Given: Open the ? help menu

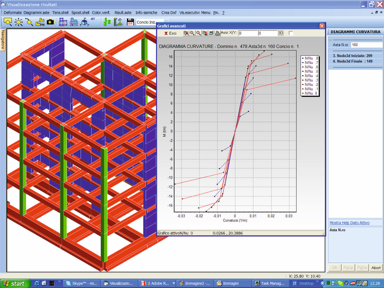Looking at the screenshot, I should click(223, 13).
